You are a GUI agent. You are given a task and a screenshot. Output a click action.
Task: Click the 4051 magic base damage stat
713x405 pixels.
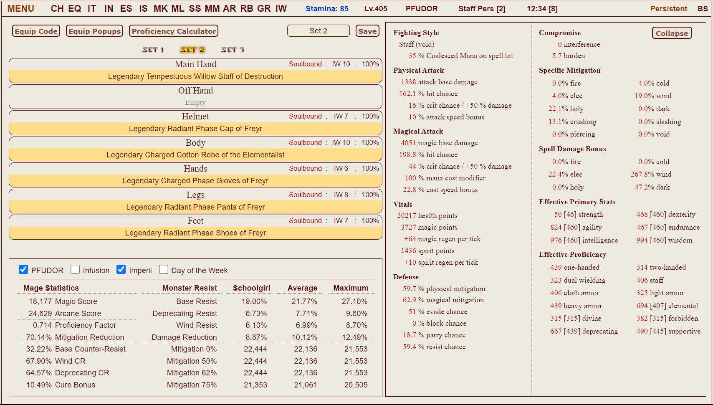click(x=439, y=143)
